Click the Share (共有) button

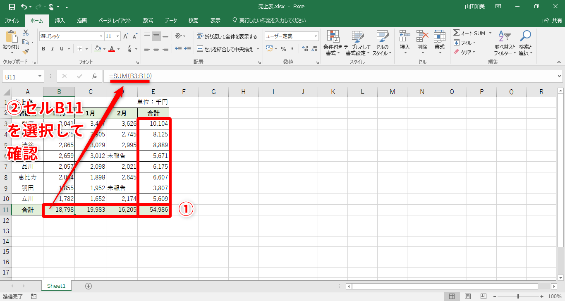point(552,20)
